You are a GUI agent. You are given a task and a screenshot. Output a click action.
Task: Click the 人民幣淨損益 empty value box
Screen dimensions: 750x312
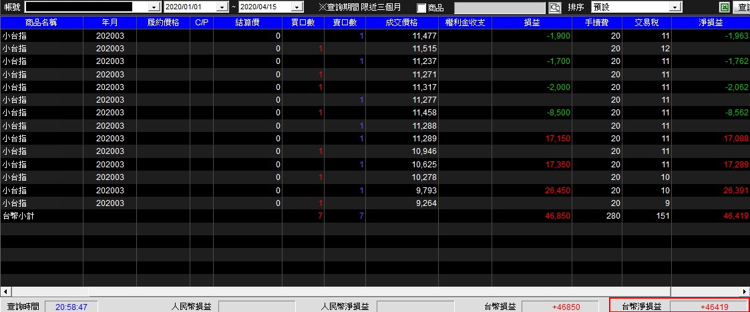415,307
